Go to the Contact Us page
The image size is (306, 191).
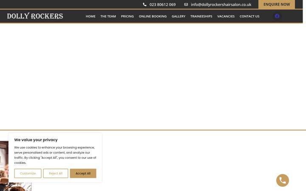[x=249, y=17]
